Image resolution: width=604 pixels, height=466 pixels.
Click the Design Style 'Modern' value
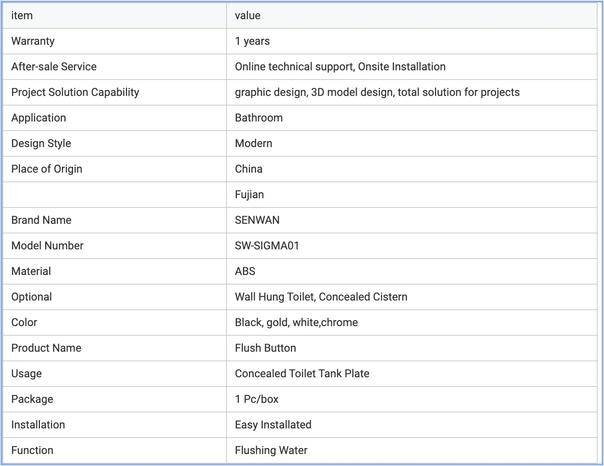[253, 143]
